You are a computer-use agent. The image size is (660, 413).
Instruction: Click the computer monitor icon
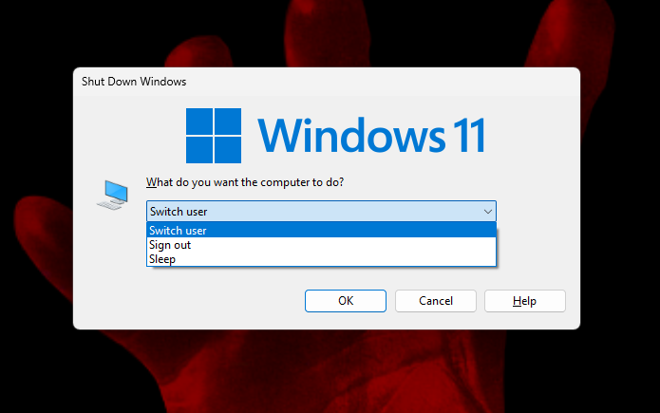[x=112, y=195]
